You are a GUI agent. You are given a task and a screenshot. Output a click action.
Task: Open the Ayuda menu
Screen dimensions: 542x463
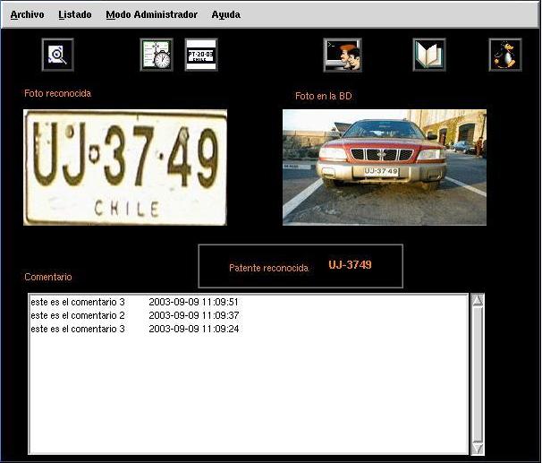click(x=225, y=14)
